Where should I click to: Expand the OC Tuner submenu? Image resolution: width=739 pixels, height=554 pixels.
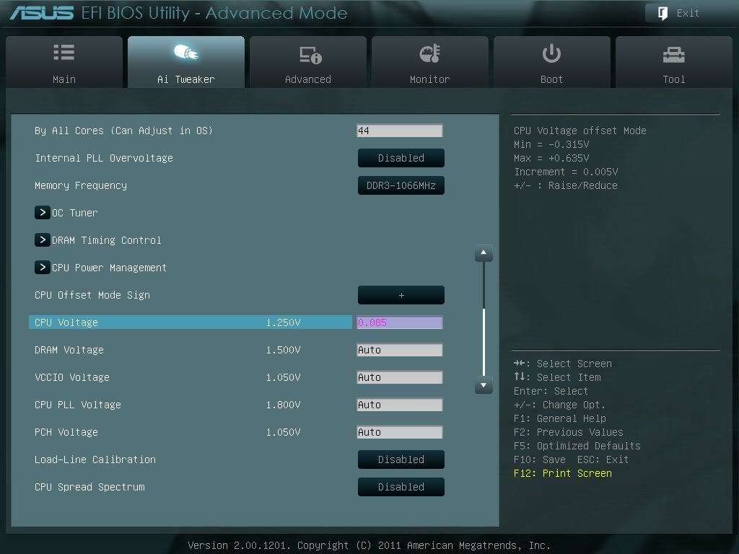coord(66,213)
